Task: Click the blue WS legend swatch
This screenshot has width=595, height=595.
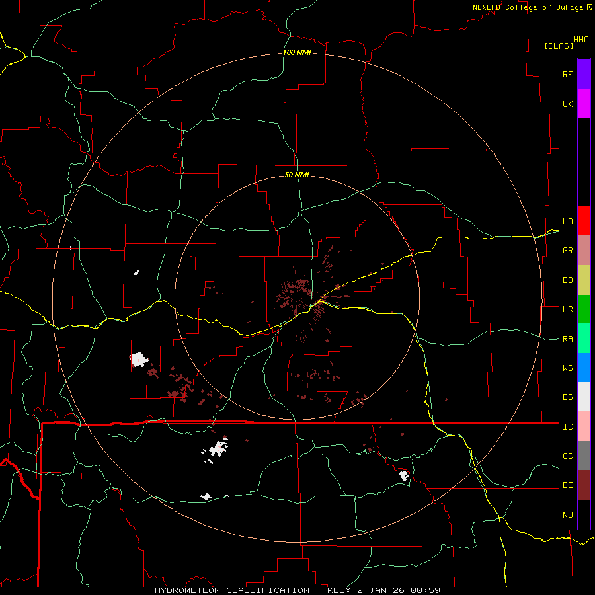Action: pos(584,368)
